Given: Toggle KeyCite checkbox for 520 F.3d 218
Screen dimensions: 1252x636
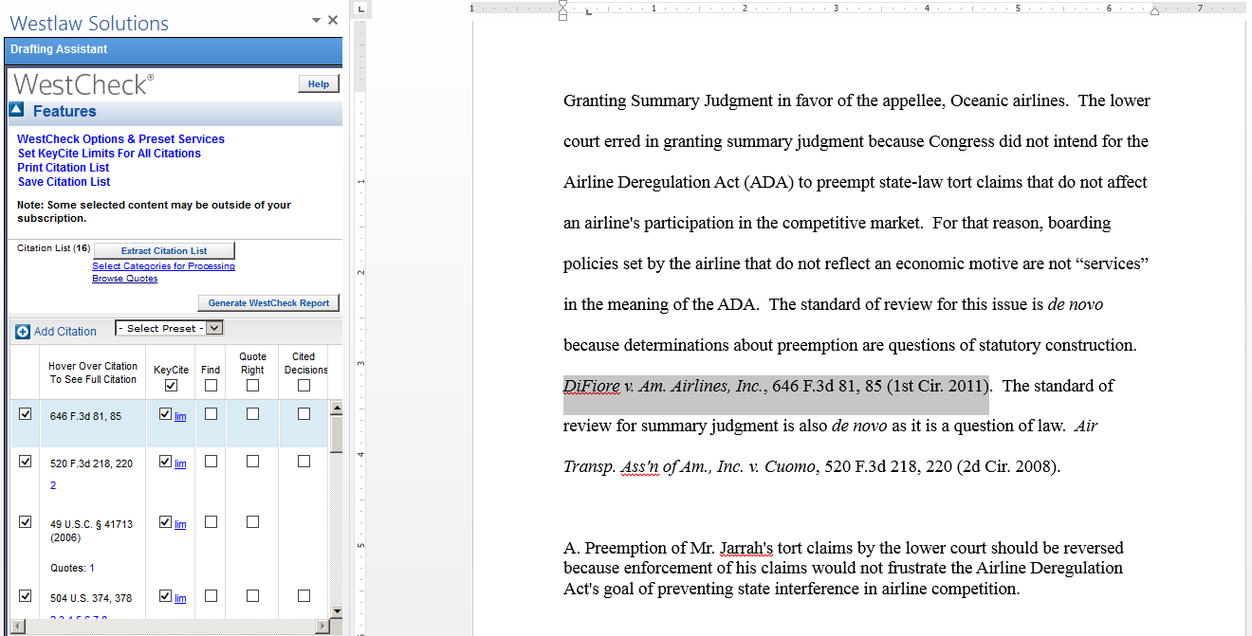Looking at the screenshot, I should (x=166, y=461).
